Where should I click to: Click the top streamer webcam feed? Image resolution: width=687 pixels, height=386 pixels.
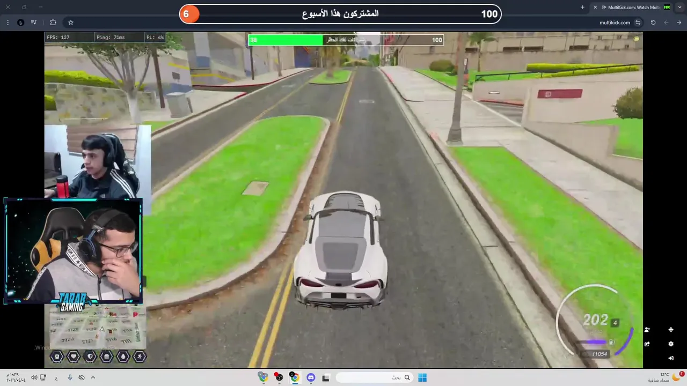point(98,162)
